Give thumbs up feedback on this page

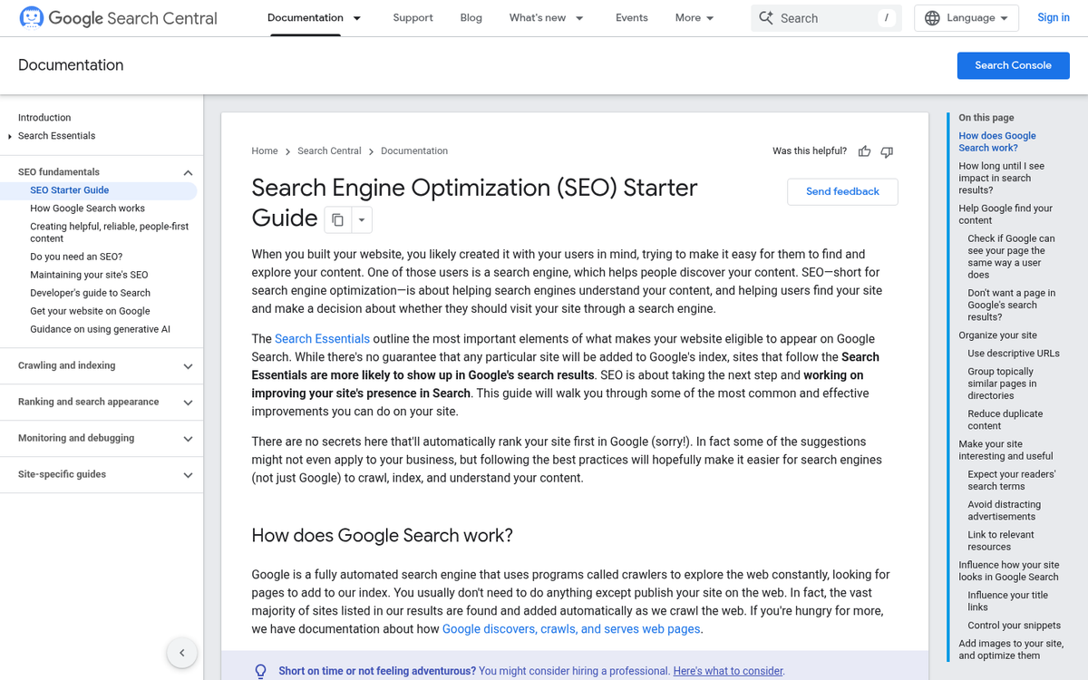click(864, 151)
